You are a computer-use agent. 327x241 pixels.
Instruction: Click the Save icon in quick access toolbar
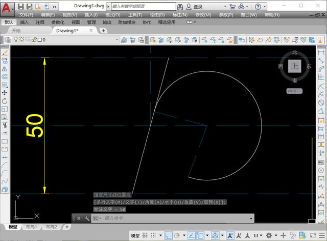pos(20,7)
